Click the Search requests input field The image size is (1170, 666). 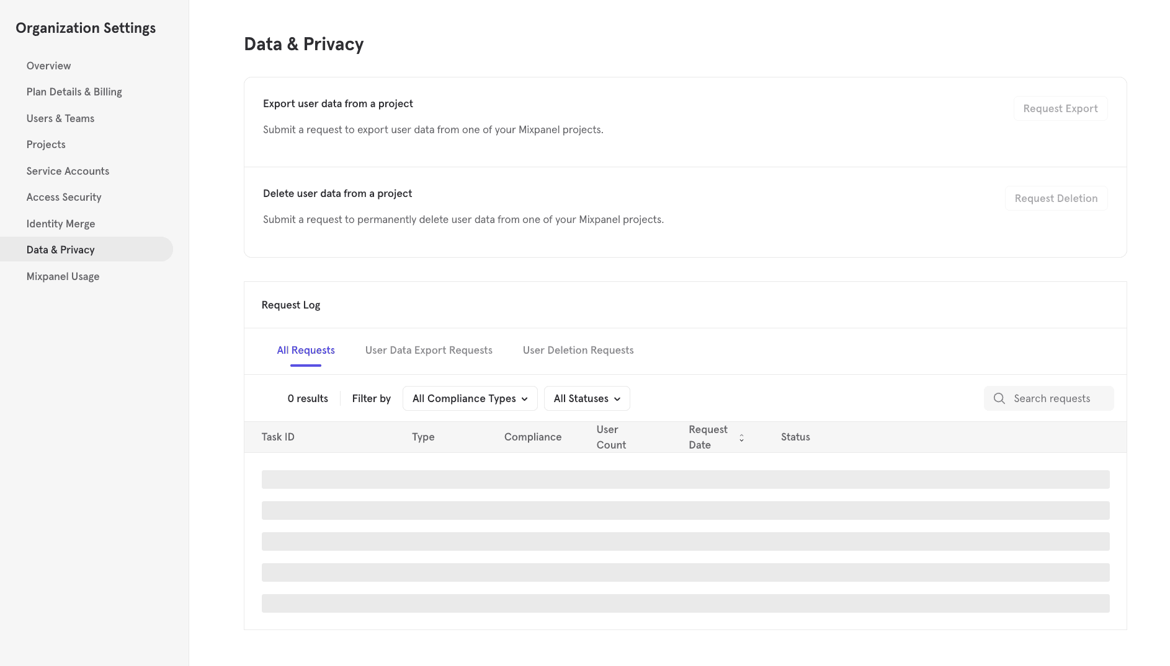(x=1055, y=398)
